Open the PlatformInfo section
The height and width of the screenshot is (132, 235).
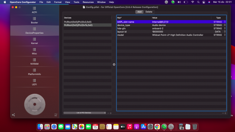click(34, 72)
